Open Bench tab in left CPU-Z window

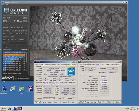[69, 64]
